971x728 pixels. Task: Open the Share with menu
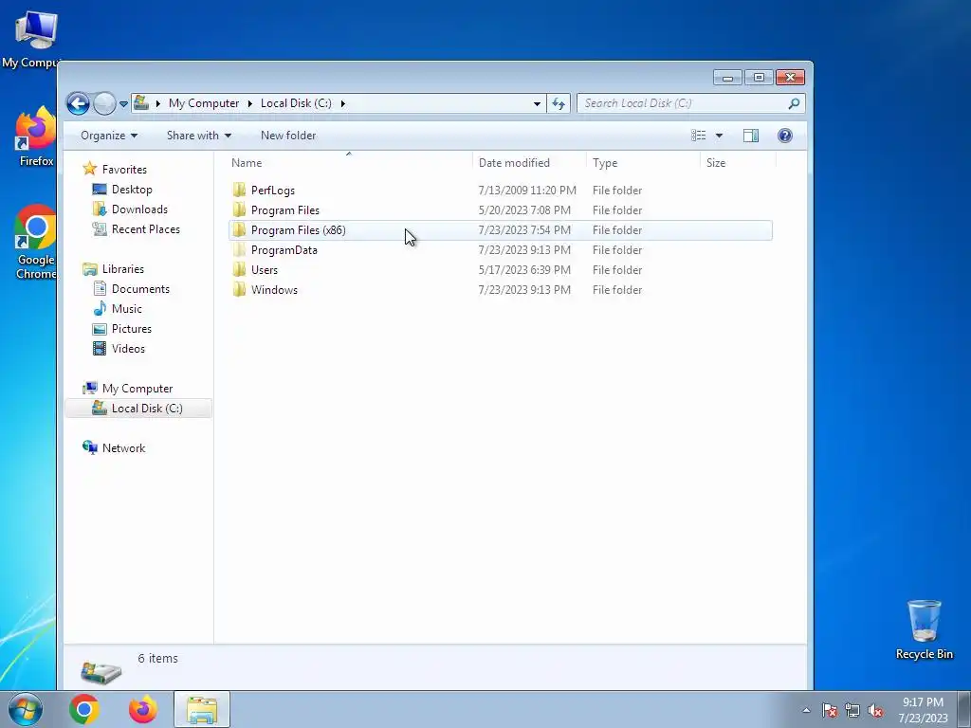199,136
